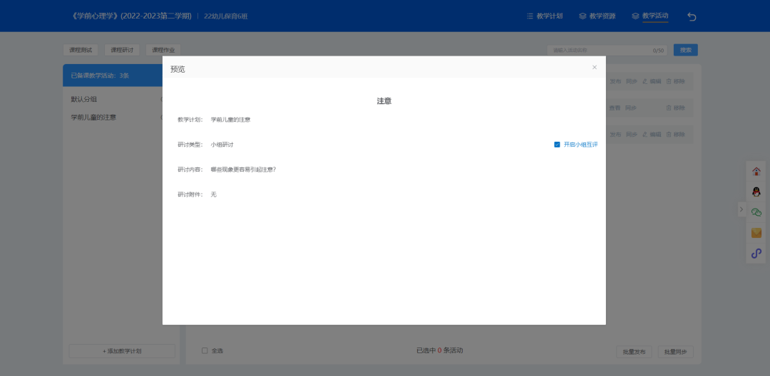Uncheck the 开启小组互评 checkbox
Viewport: 770px width, 376px height.
pyautogui.click(x=557, y=145)
